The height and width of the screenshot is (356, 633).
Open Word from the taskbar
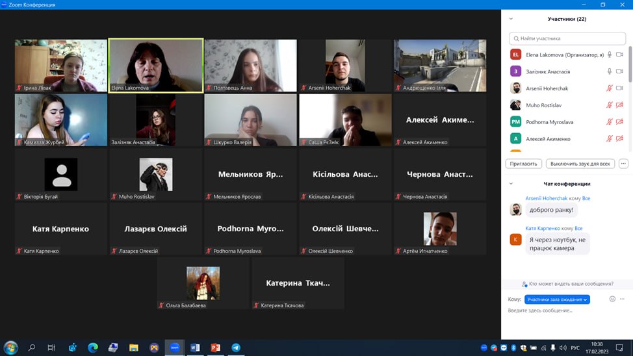(195, 348)
